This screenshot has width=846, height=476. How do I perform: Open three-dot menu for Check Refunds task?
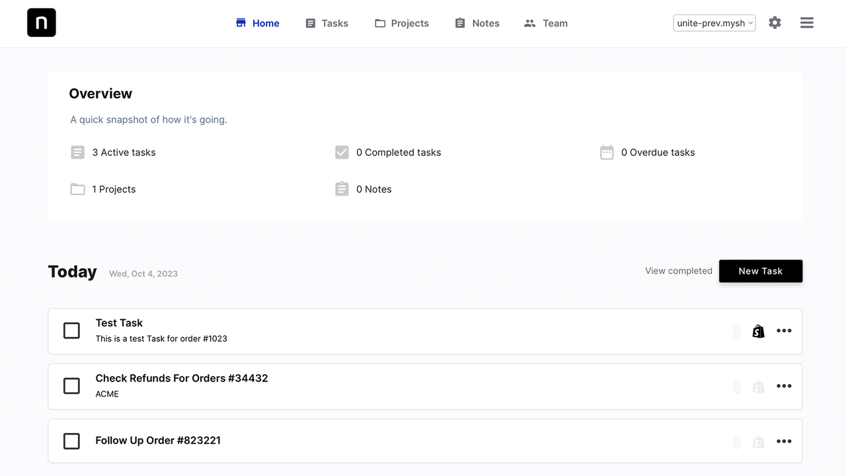tap(784, 387)
